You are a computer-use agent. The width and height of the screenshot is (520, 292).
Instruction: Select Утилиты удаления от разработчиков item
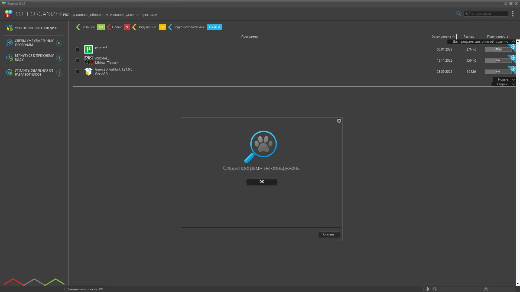[34, 72]
